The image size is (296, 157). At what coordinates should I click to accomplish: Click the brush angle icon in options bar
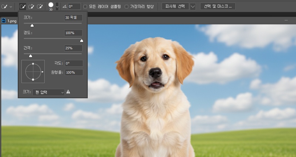[x=65, y=6]
